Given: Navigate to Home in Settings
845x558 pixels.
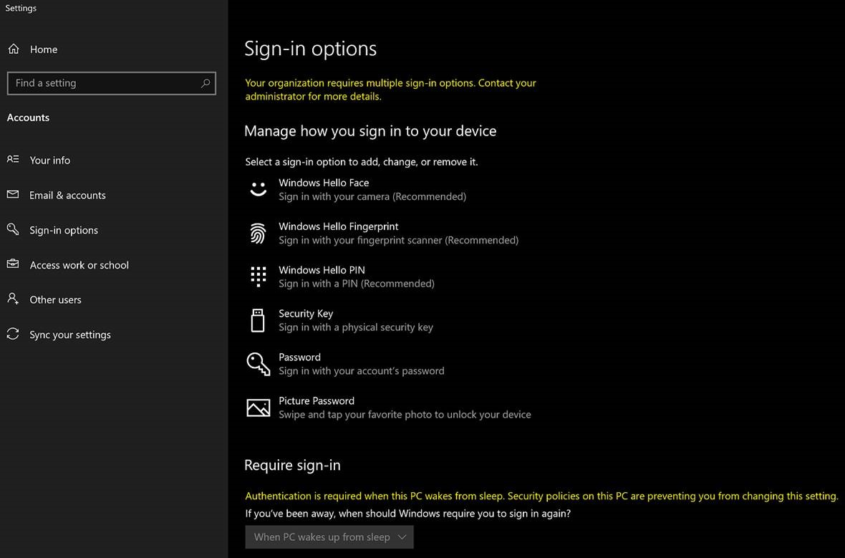Looking at the screenshot, I should pos(44,49).
